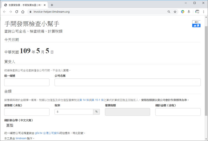The image size is (208, 141).
Task: Click the vertical scrollbar thumb
Action: tap(206, 71)
